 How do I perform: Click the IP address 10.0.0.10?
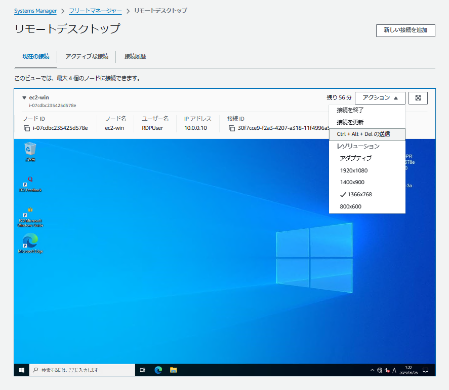(195, 128)
